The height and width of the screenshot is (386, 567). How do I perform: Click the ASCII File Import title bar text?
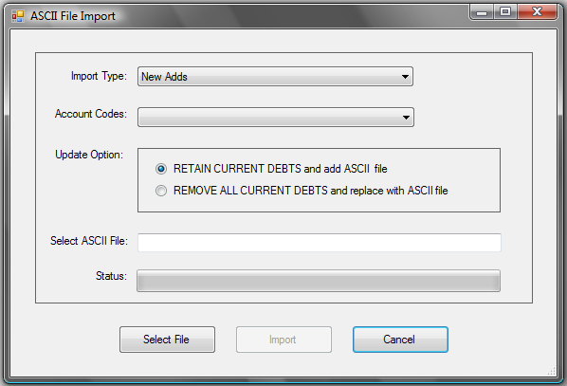tap(73, 16)
